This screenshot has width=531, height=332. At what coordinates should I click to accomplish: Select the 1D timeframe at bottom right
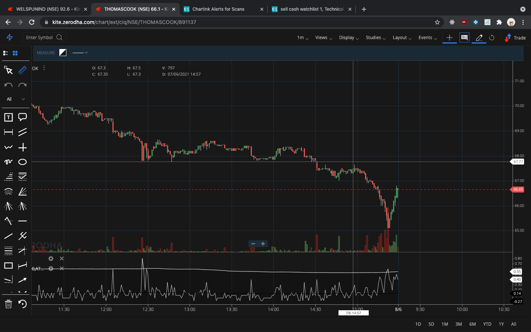click(x=418, y=324)
